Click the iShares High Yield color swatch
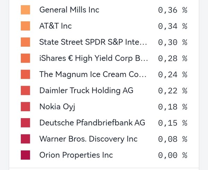 tap(25, 58)
